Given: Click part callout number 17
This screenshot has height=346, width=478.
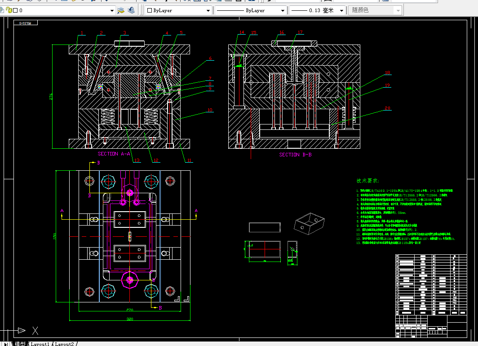Looking at the screenshot, I should coord(300,32).
